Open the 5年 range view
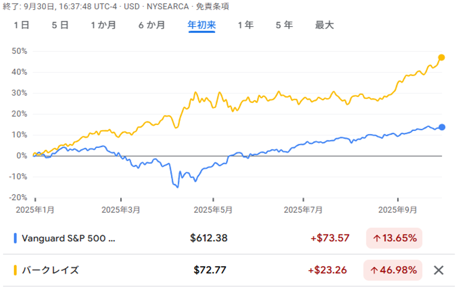The width and height of the screenshot is (461, 292). (x=285, y=25)
